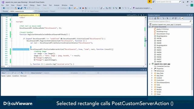The width and height of the screenshot is (194, 109).
Task: Pin the BlogIntegration.cshtml tab
Action: (36, 15)
